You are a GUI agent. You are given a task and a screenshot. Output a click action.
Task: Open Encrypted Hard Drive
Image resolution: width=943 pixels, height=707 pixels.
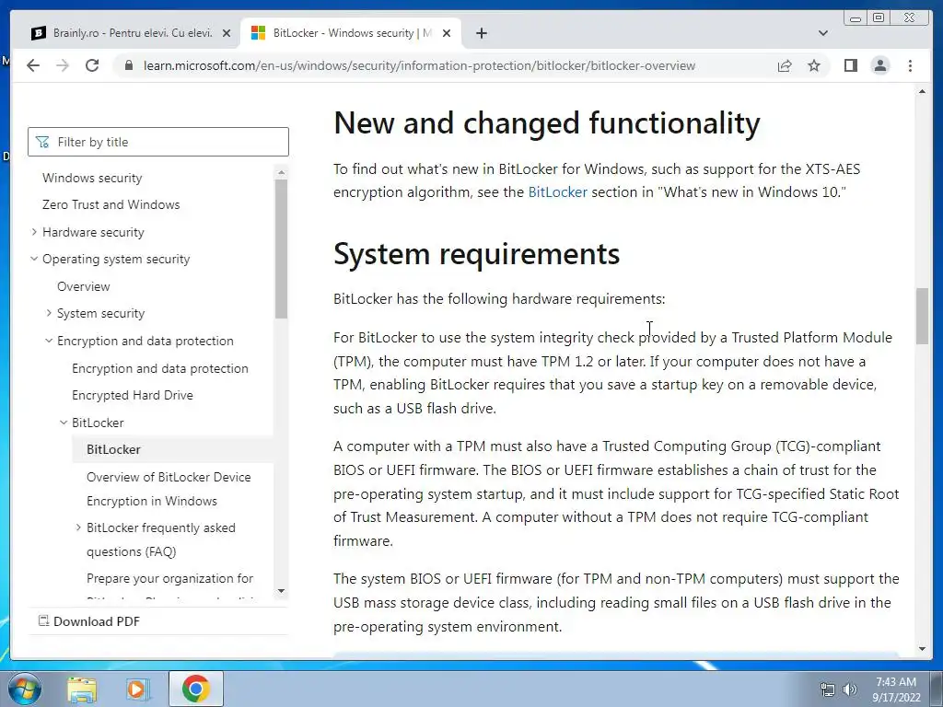pos(133,395)
